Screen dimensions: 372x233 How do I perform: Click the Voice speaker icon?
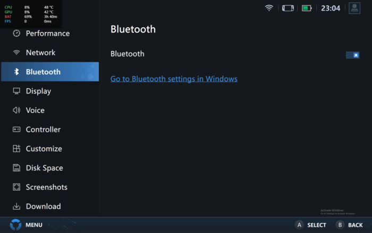tap(16, 110)
